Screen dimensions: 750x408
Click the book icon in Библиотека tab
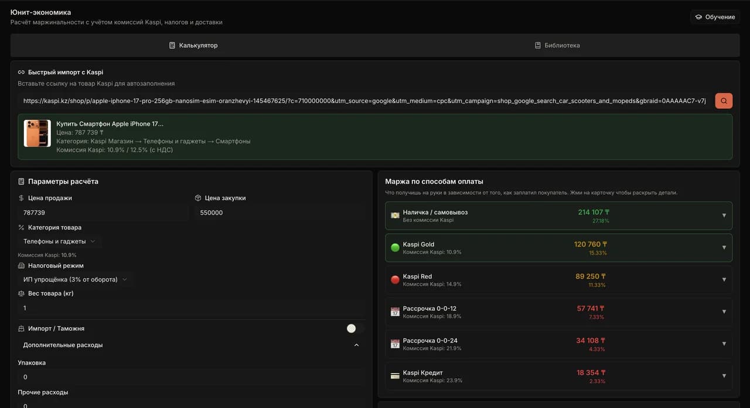click(537, 45)
